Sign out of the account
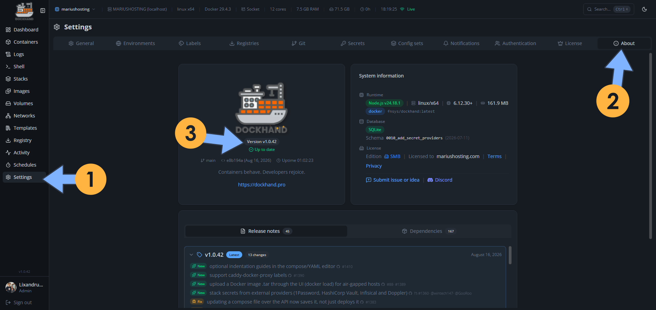 click(x=19, y=302)
